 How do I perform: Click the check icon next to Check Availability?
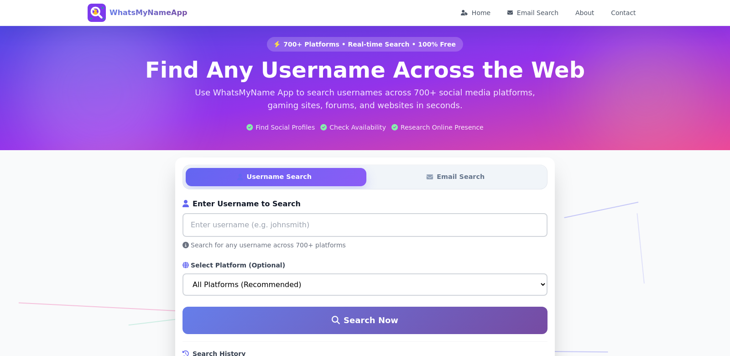click(x=323, y=127)
